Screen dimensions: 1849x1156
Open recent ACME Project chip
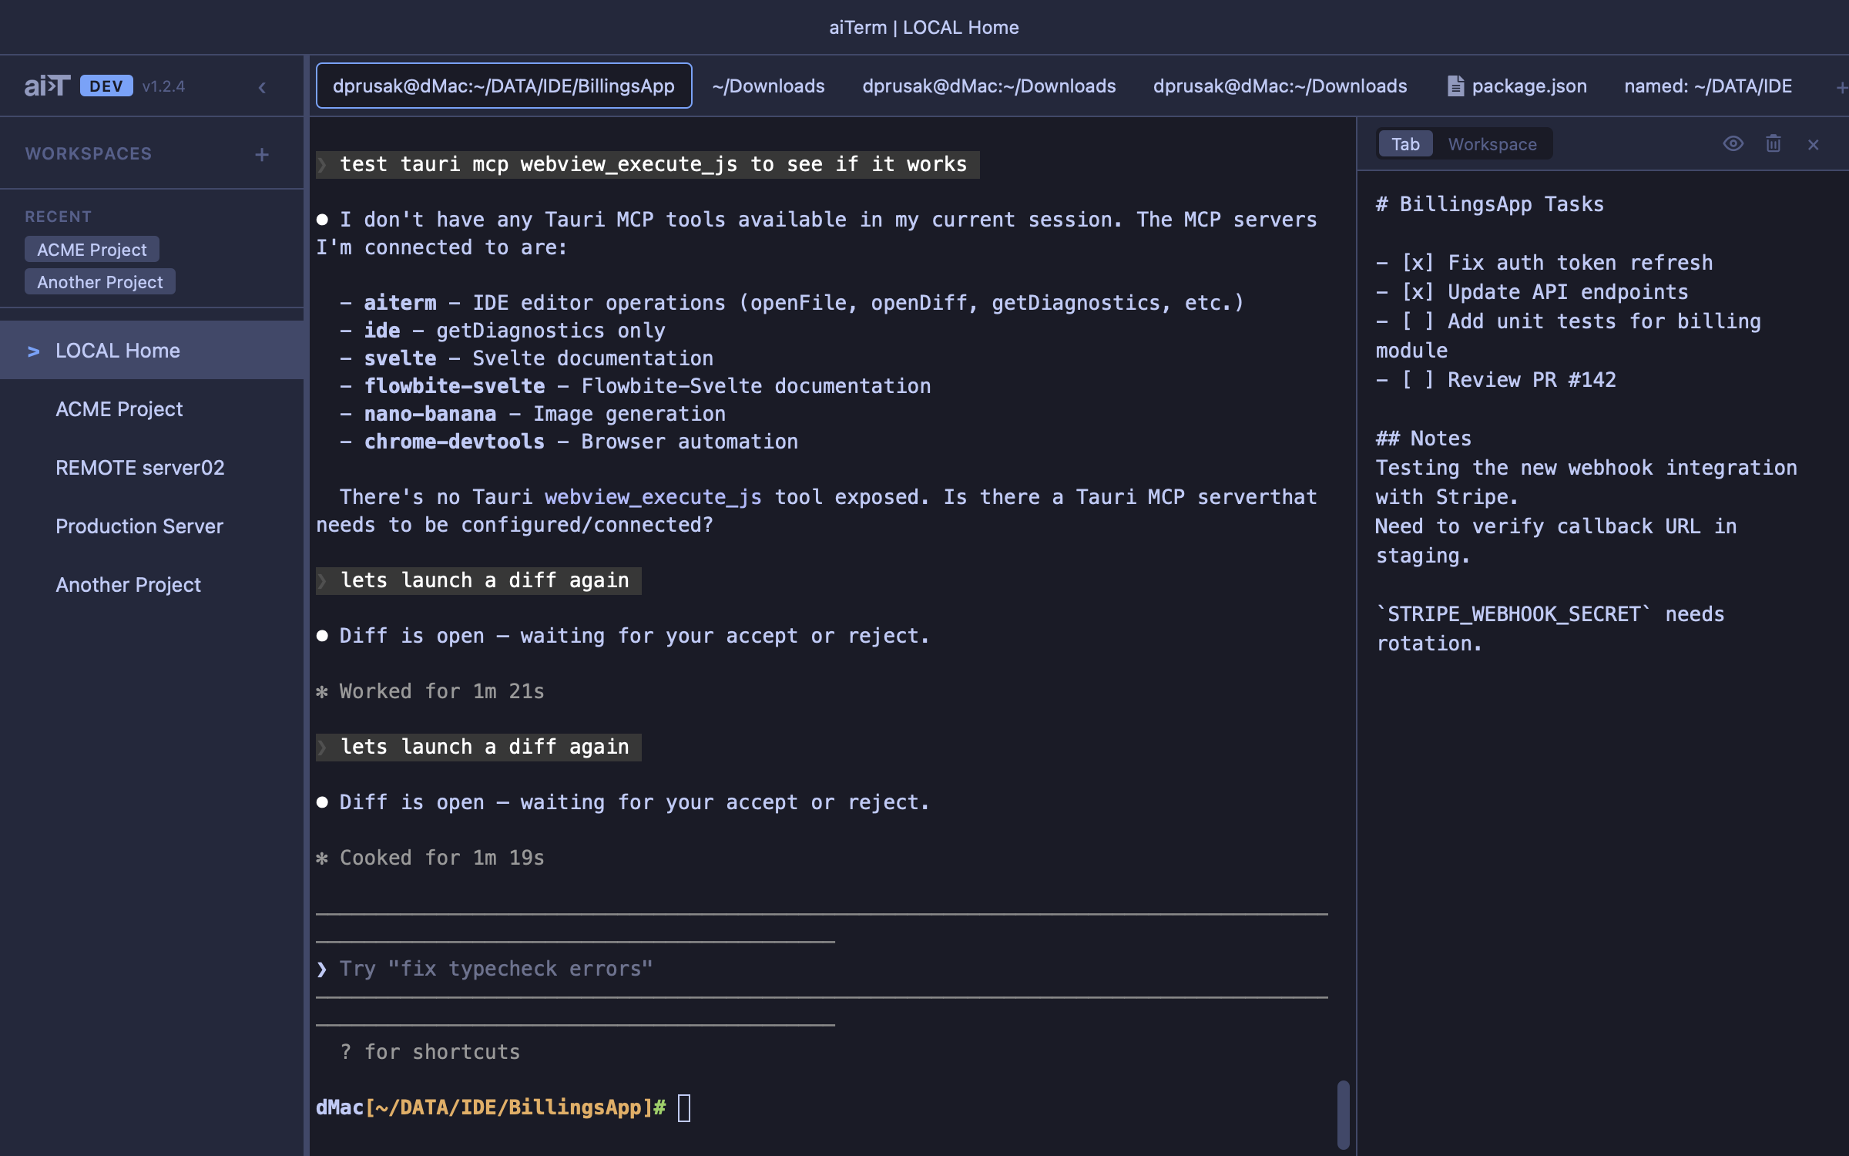coord(92,250)
